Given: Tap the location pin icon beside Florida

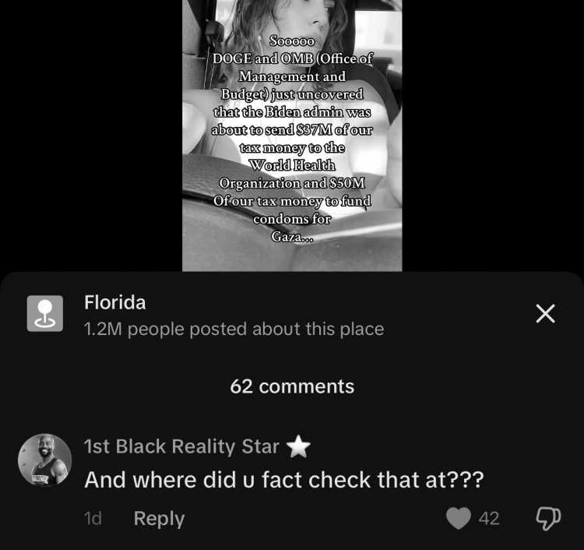Looking at the screenshot, I should [x=44, y=313].
